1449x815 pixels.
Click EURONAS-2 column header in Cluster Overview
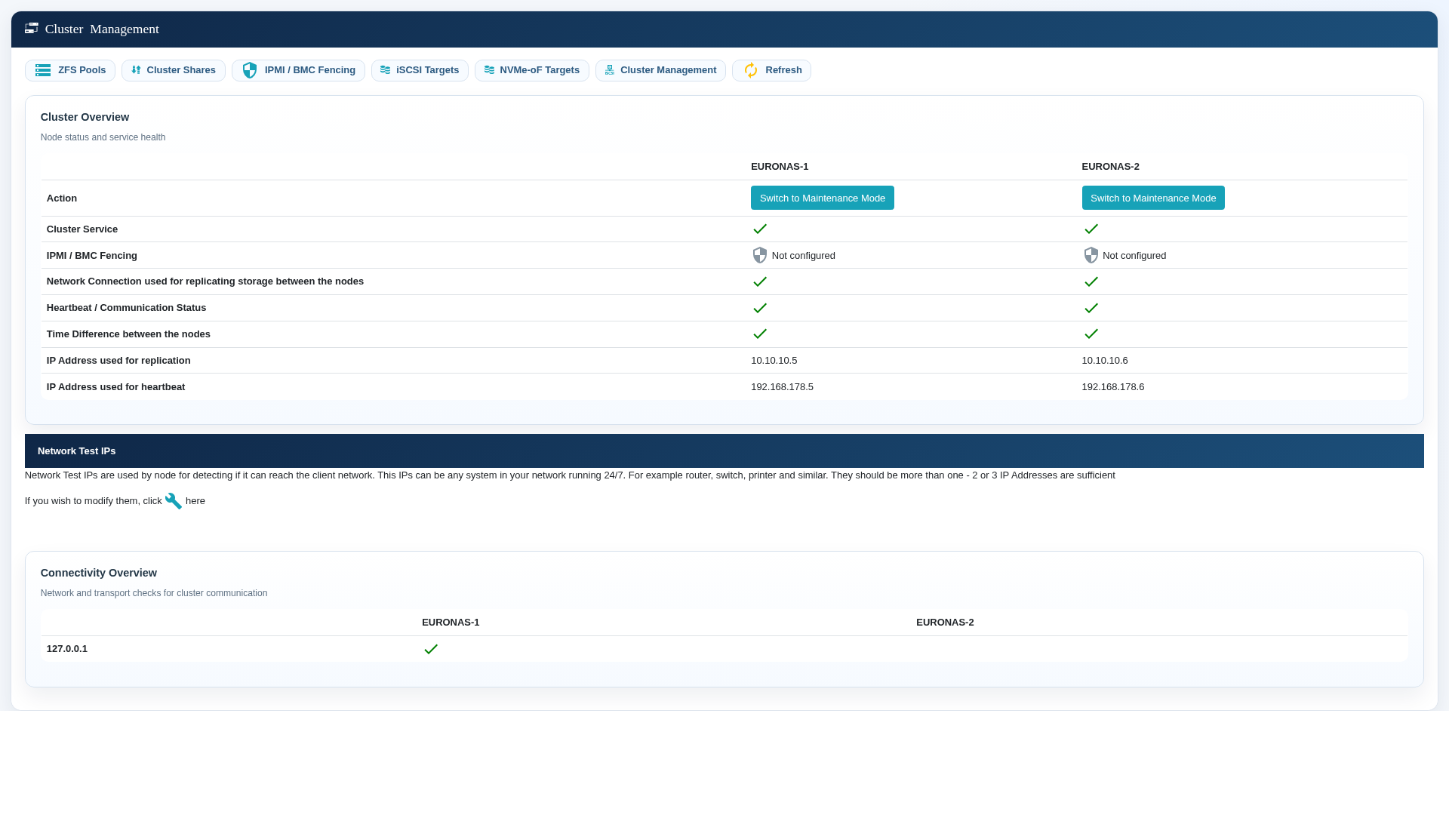[1111, 167]
